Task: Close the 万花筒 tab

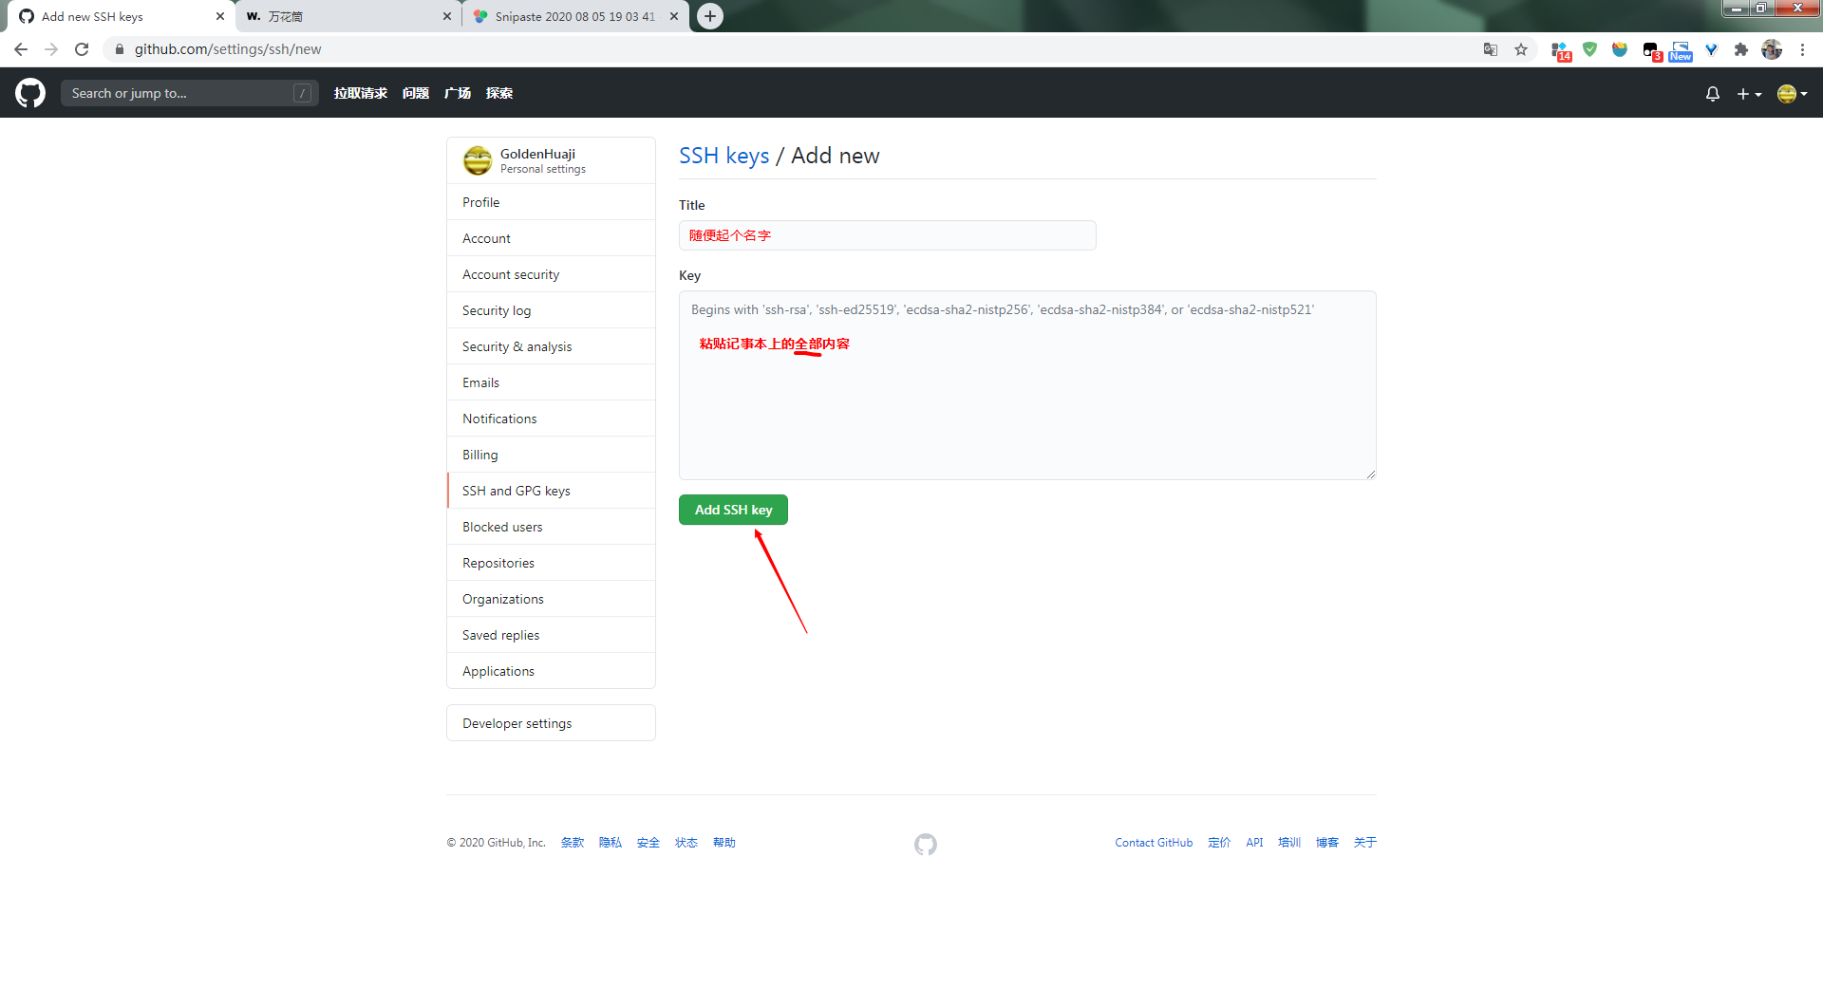Action: (447, 16)
